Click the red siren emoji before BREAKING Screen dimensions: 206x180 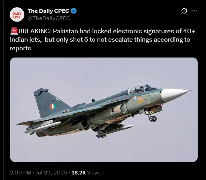(x=14, y=31)
